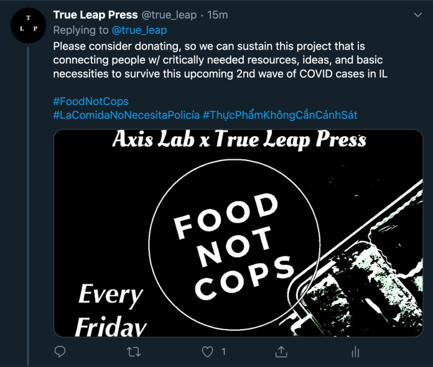This screenshot has width=433, height=367.
Task: Click the 'Replying to' label
Action: tap(81, 30)
